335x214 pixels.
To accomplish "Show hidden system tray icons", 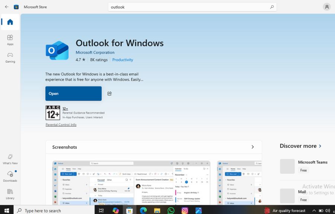I will pyautogui.click(x=314, y=211).
